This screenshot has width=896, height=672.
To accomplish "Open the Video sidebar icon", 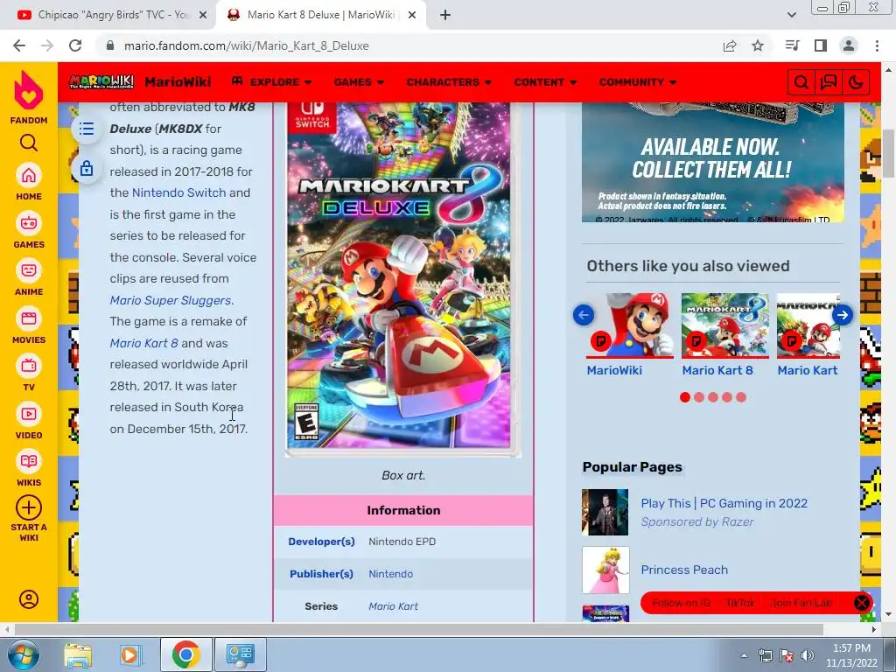I will [x=29, y=414].
